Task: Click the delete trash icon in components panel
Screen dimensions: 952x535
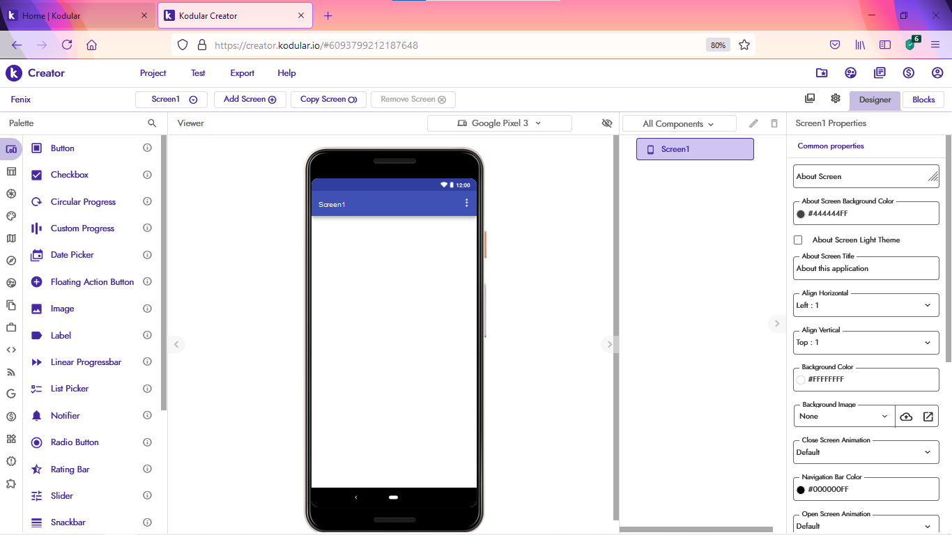Action: (774, 123)
